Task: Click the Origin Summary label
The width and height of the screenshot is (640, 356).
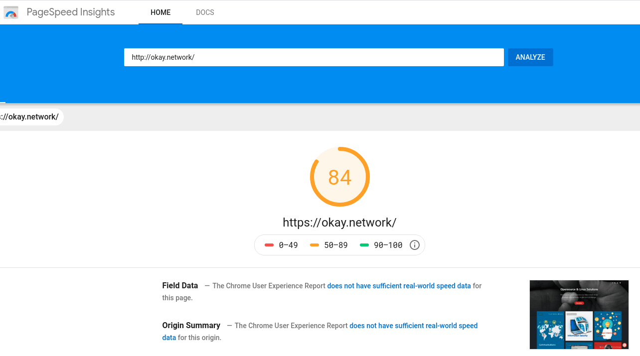Action: [191, 325]
